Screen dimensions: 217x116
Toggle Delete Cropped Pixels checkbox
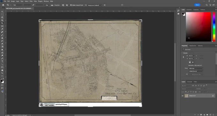tap(71, 5)
